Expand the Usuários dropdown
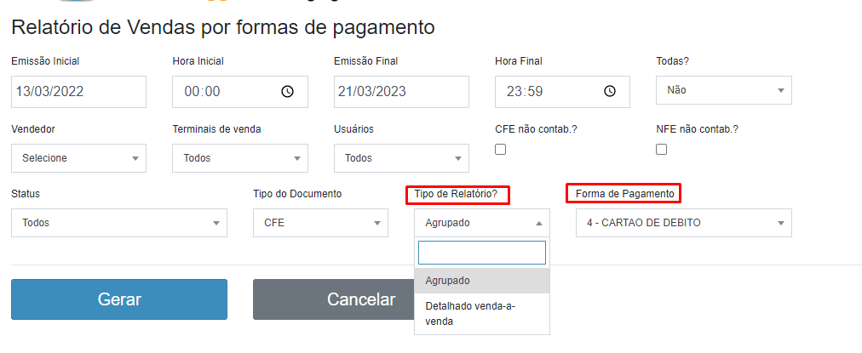The image size is (862, 353). 401,158
